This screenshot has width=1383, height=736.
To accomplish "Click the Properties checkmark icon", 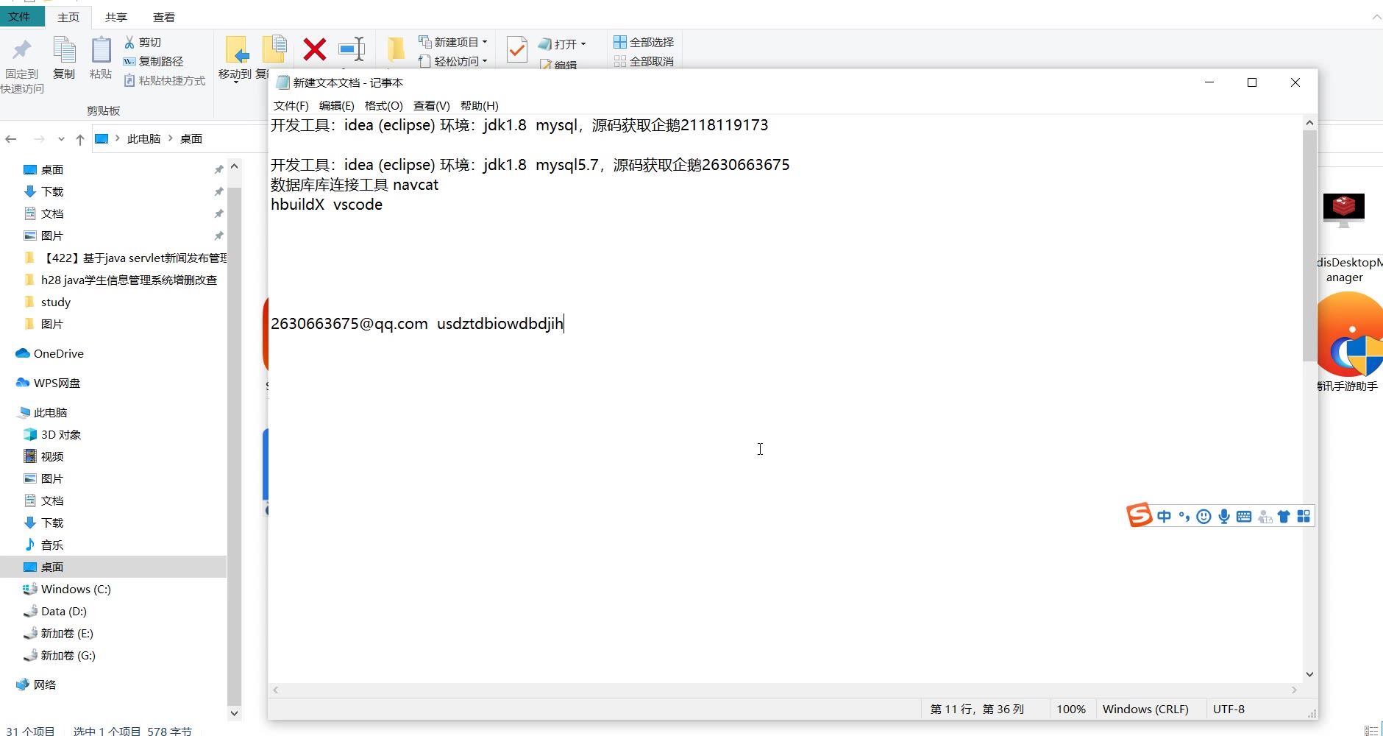I will pyautogui.click(x=517, y=49).
